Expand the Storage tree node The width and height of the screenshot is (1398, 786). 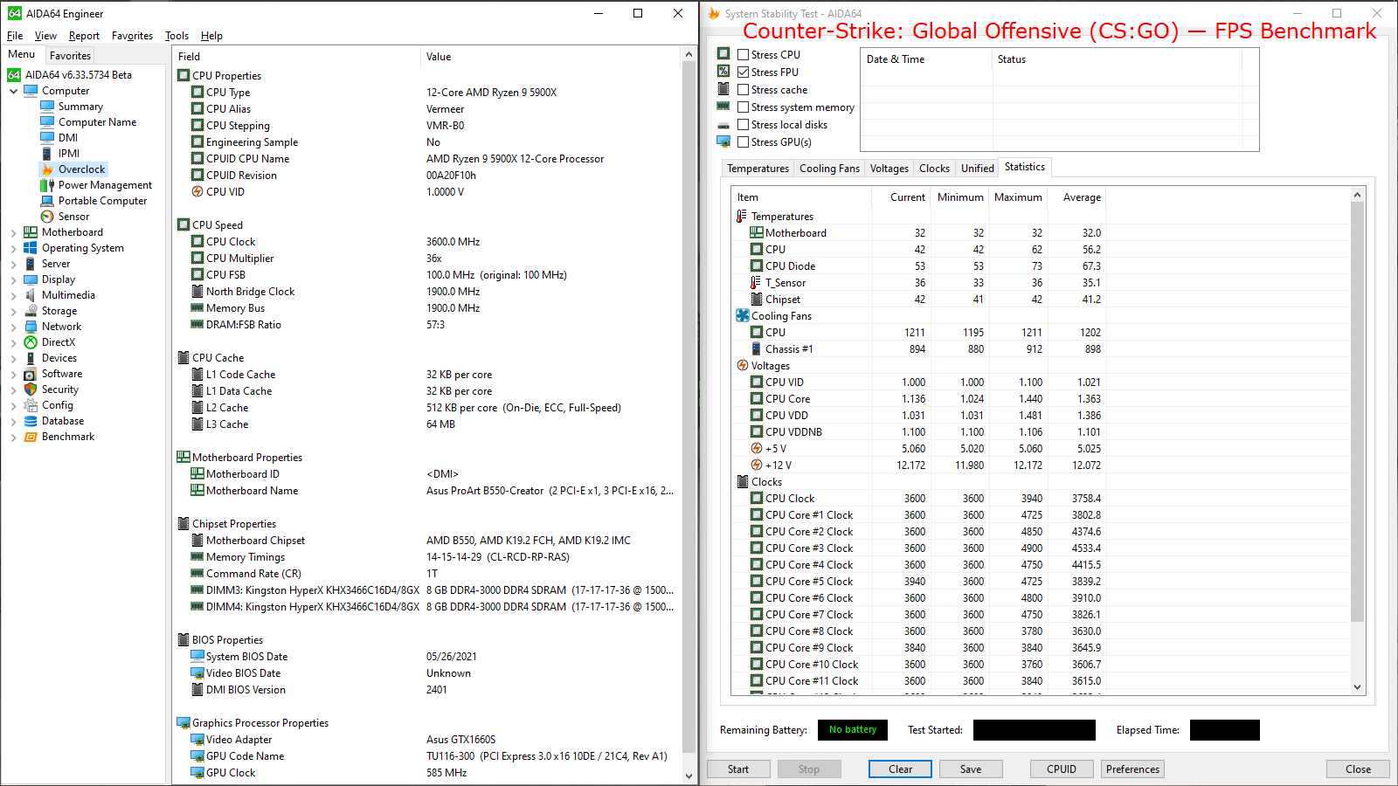point(14,312)
